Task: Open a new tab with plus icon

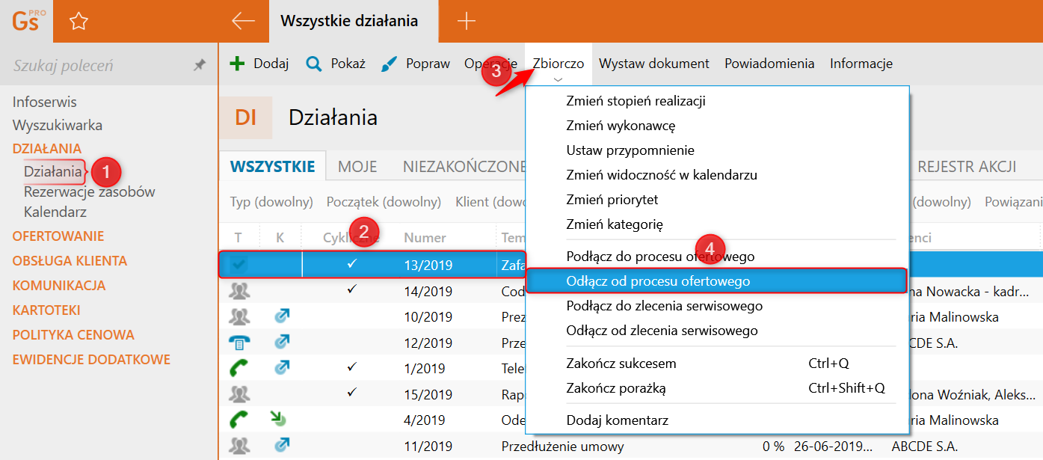Action: 466,22
